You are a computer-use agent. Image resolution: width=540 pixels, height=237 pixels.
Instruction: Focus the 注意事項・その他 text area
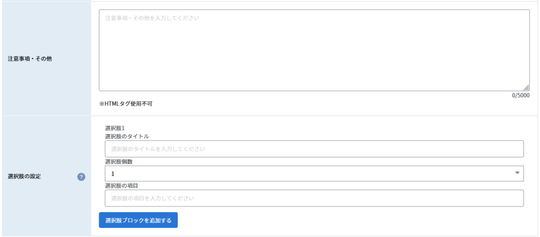pyautogui.click(x=314, y=50)
